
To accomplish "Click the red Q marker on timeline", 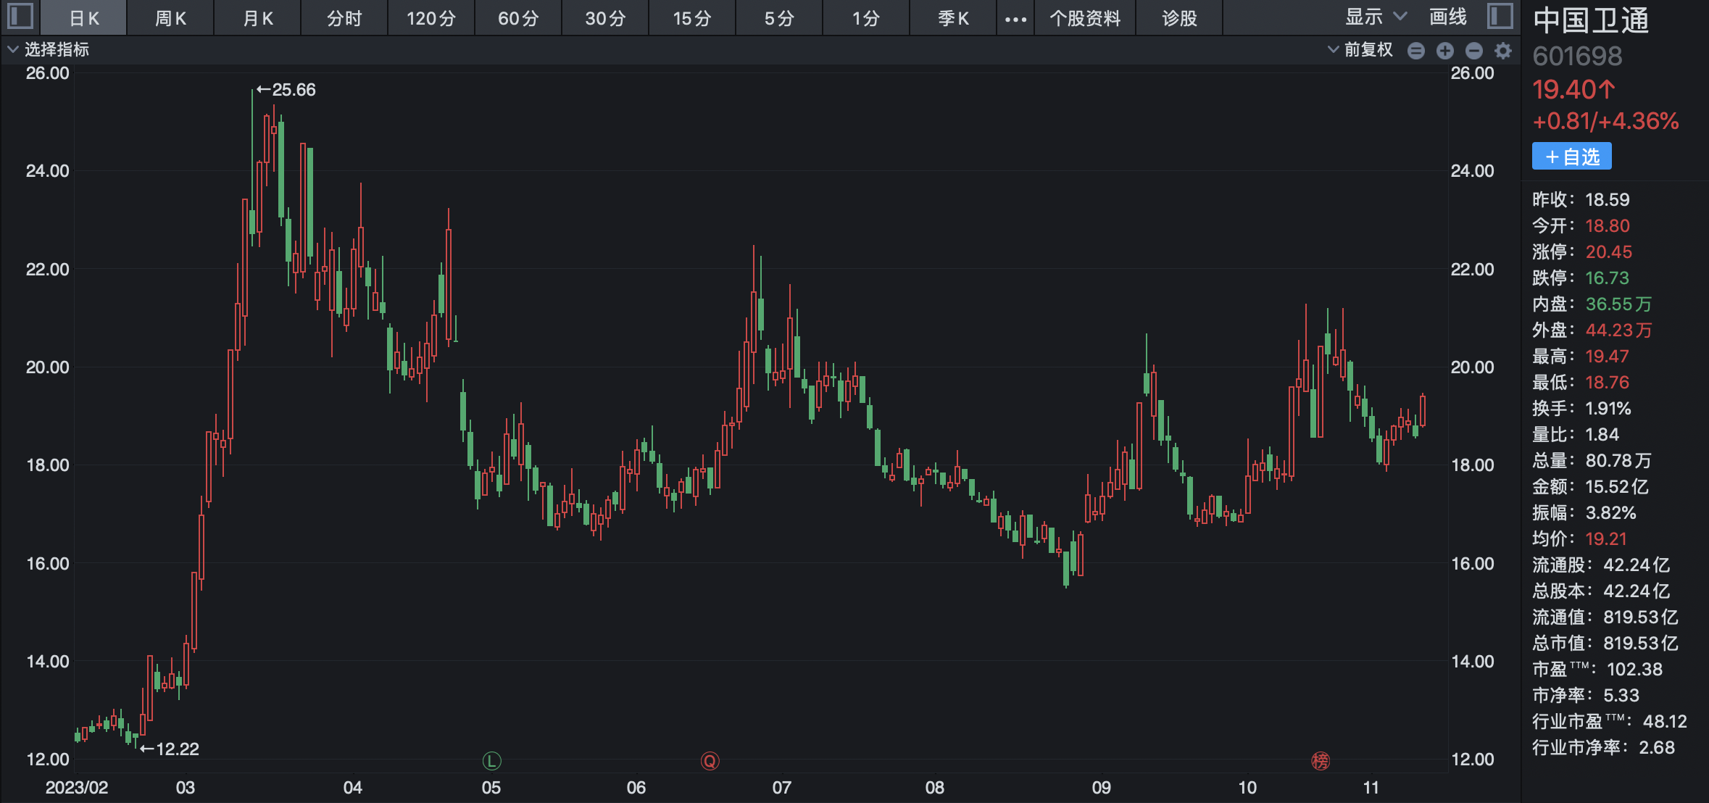I will tap(710, 761).
